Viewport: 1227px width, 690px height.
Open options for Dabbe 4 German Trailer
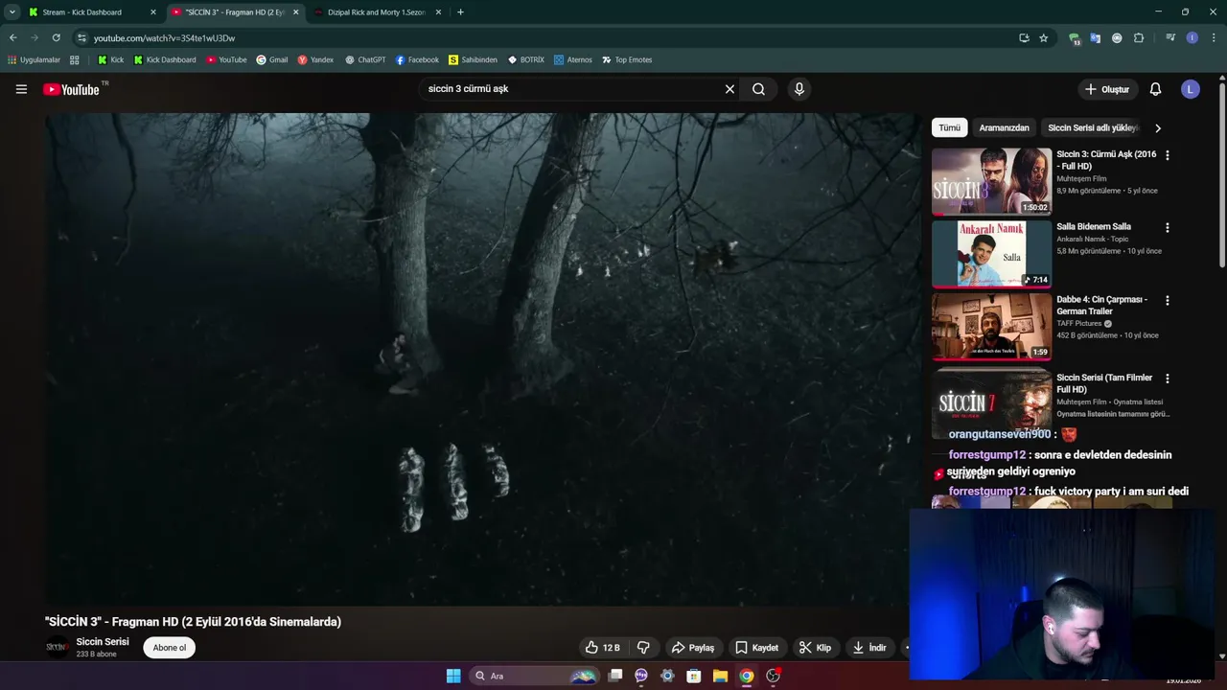click(x=1167, y=301)
